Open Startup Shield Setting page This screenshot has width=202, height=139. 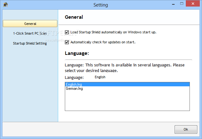click(x=30, y=43)
